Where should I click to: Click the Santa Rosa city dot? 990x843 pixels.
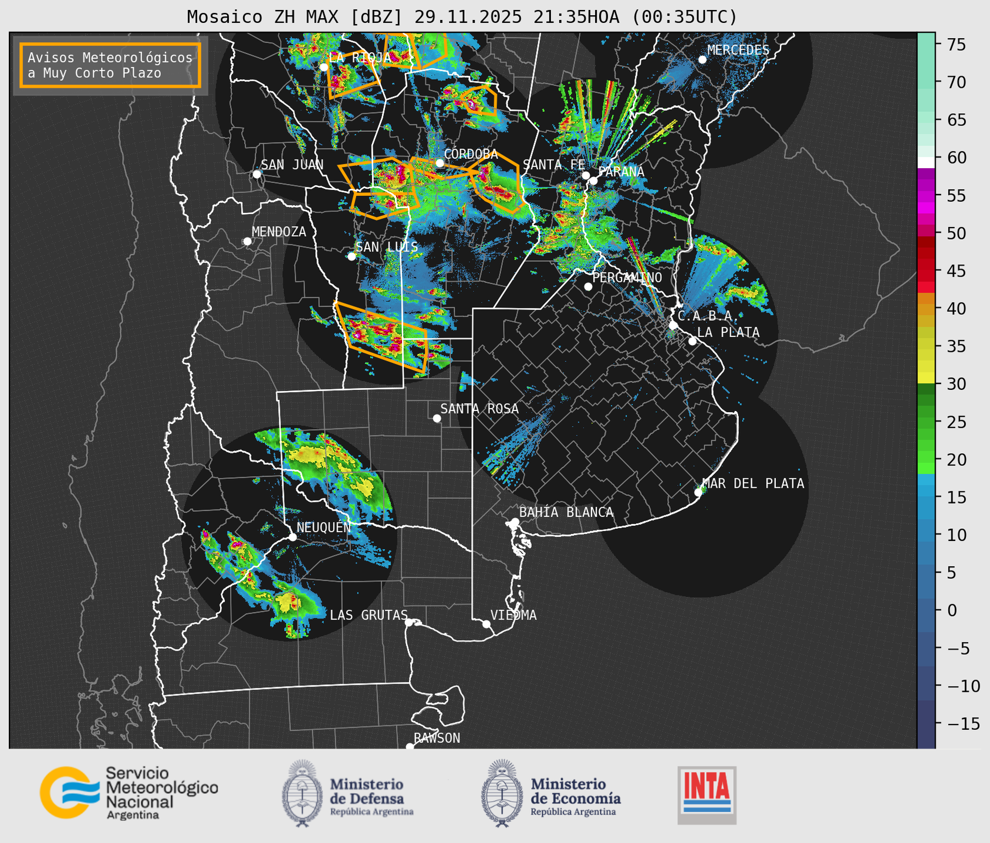tap(437, 418)
